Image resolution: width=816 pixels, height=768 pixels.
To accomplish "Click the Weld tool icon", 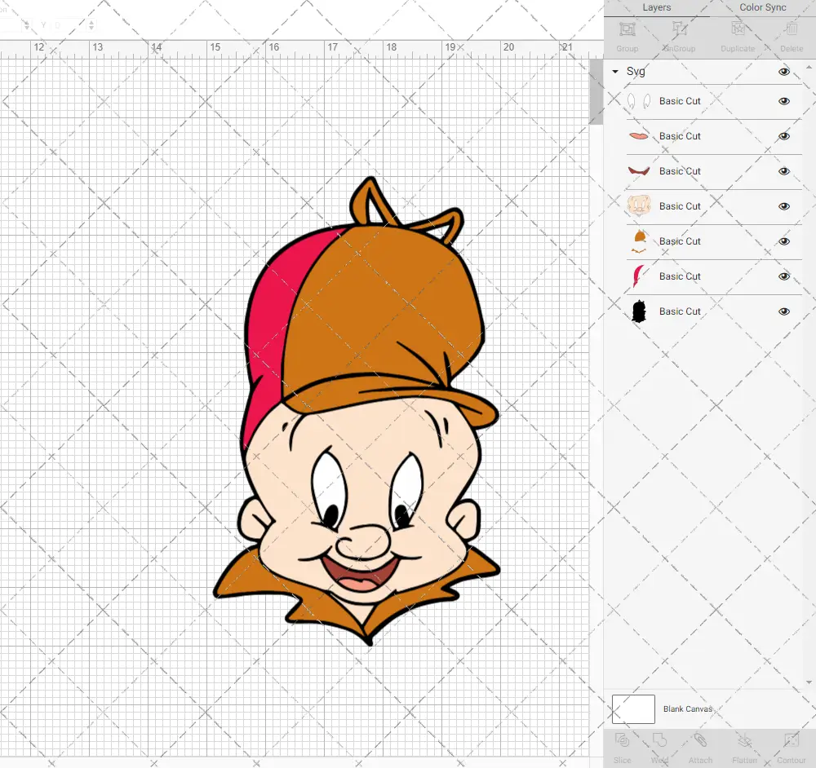I will point(660,740).
